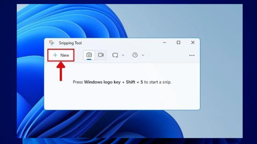Switch to video Record mode
The width and height of the screenshot is (257, 144).
pos(101,55)
